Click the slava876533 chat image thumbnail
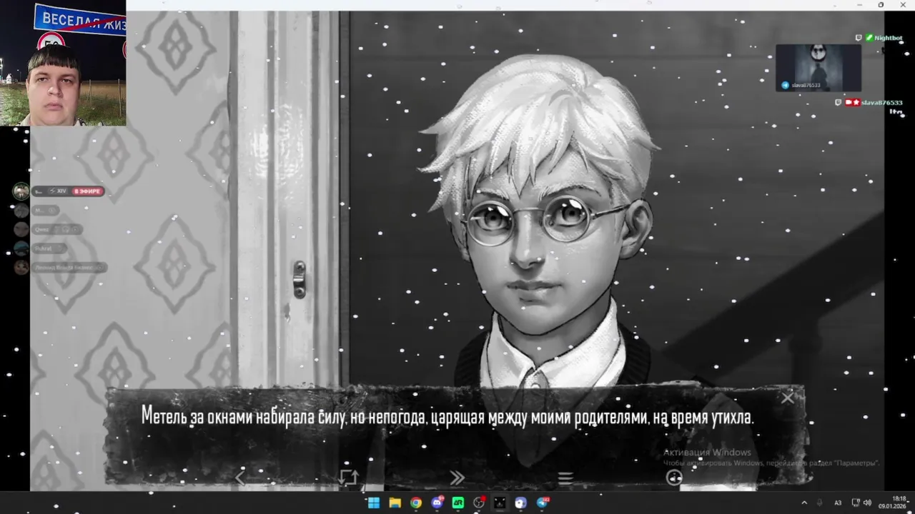Viewport: 915px width, 514px height. click(818, 68)
